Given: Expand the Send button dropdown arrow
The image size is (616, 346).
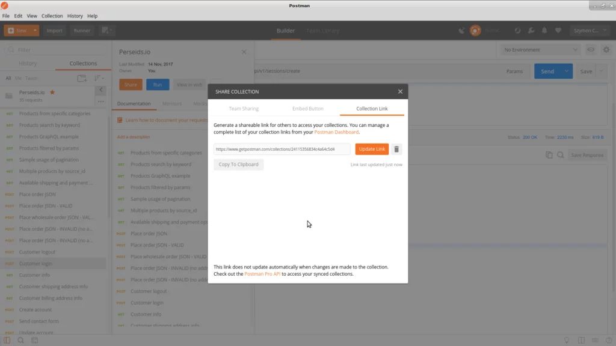Looking at the screenshot, I should (567, 71).
